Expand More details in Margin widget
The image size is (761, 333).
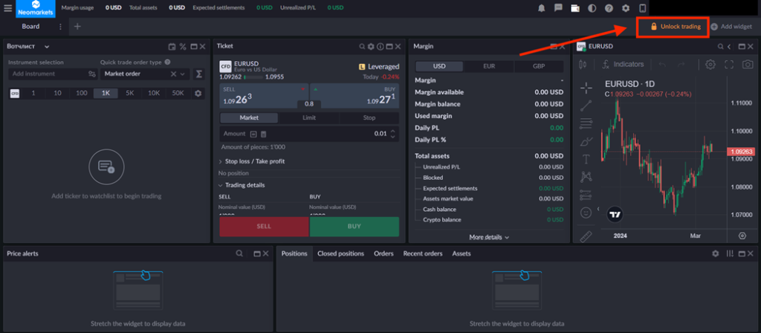point(489,237)
